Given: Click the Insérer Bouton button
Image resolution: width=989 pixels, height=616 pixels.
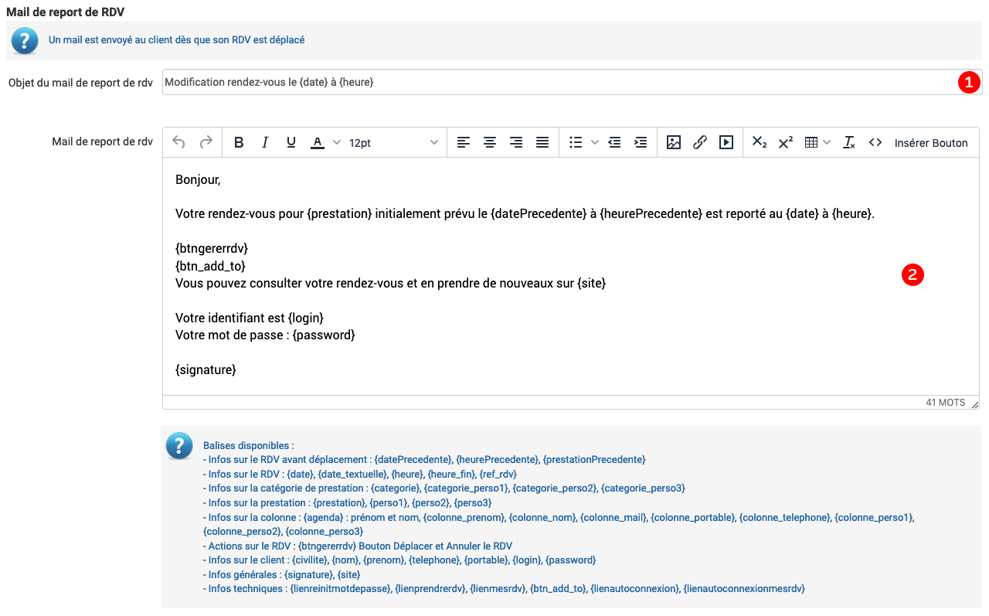Looking at the screenshot, I should pos(930,142).
